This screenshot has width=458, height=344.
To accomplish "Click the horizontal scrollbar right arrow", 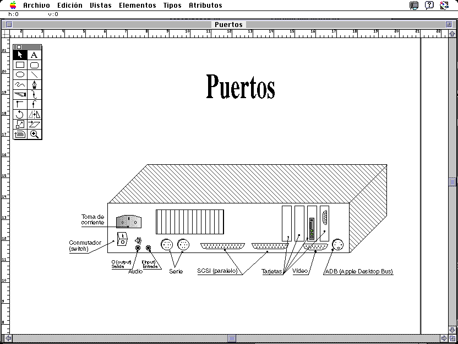I will coord(444,338).
